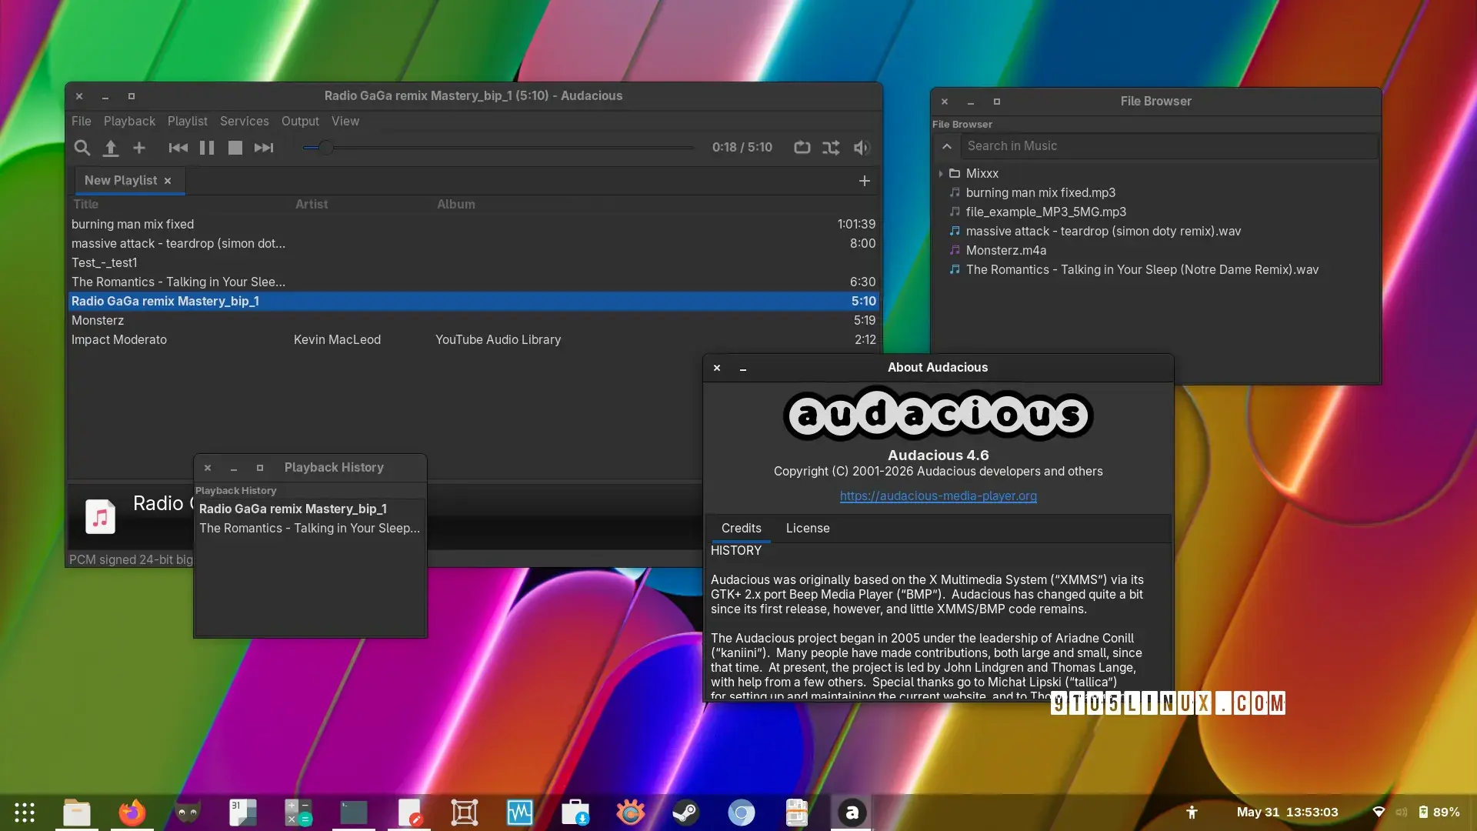Sort playlist by Title column header
This screenshot has height=831, width=1477.
[x=86, y=205]
